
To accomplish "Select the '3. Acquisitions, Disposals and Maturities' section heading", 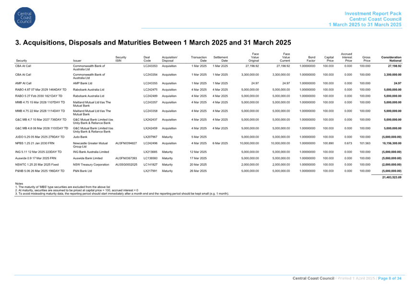I will pos(153,43).
